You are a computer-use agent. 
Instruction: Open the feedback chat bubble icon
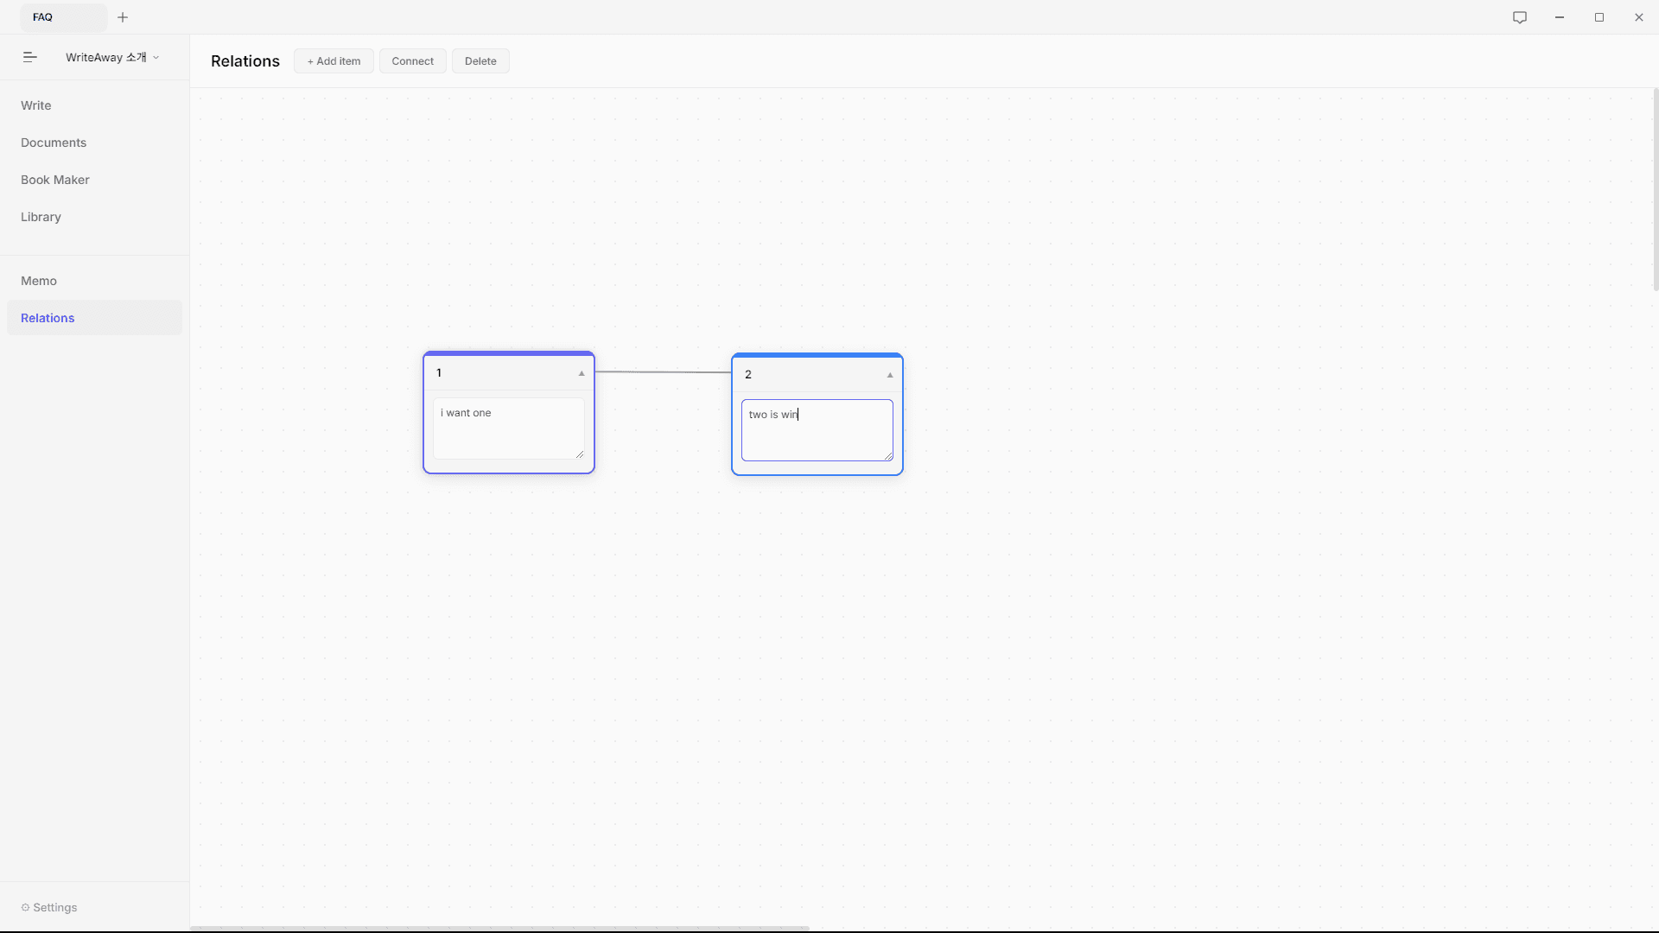pyautogui.click(x=1520, y=17)
